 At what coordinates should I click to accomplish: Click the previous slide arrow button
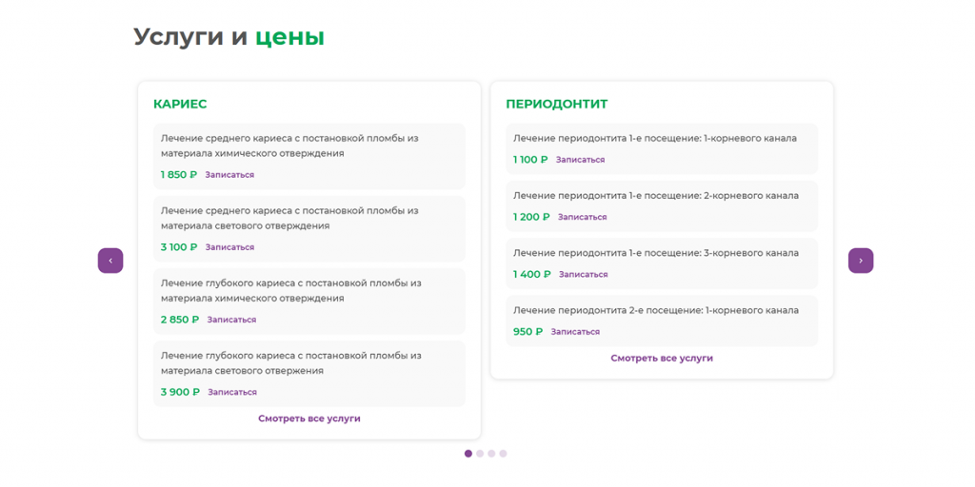pyautogui.click(x=110, y=261)
